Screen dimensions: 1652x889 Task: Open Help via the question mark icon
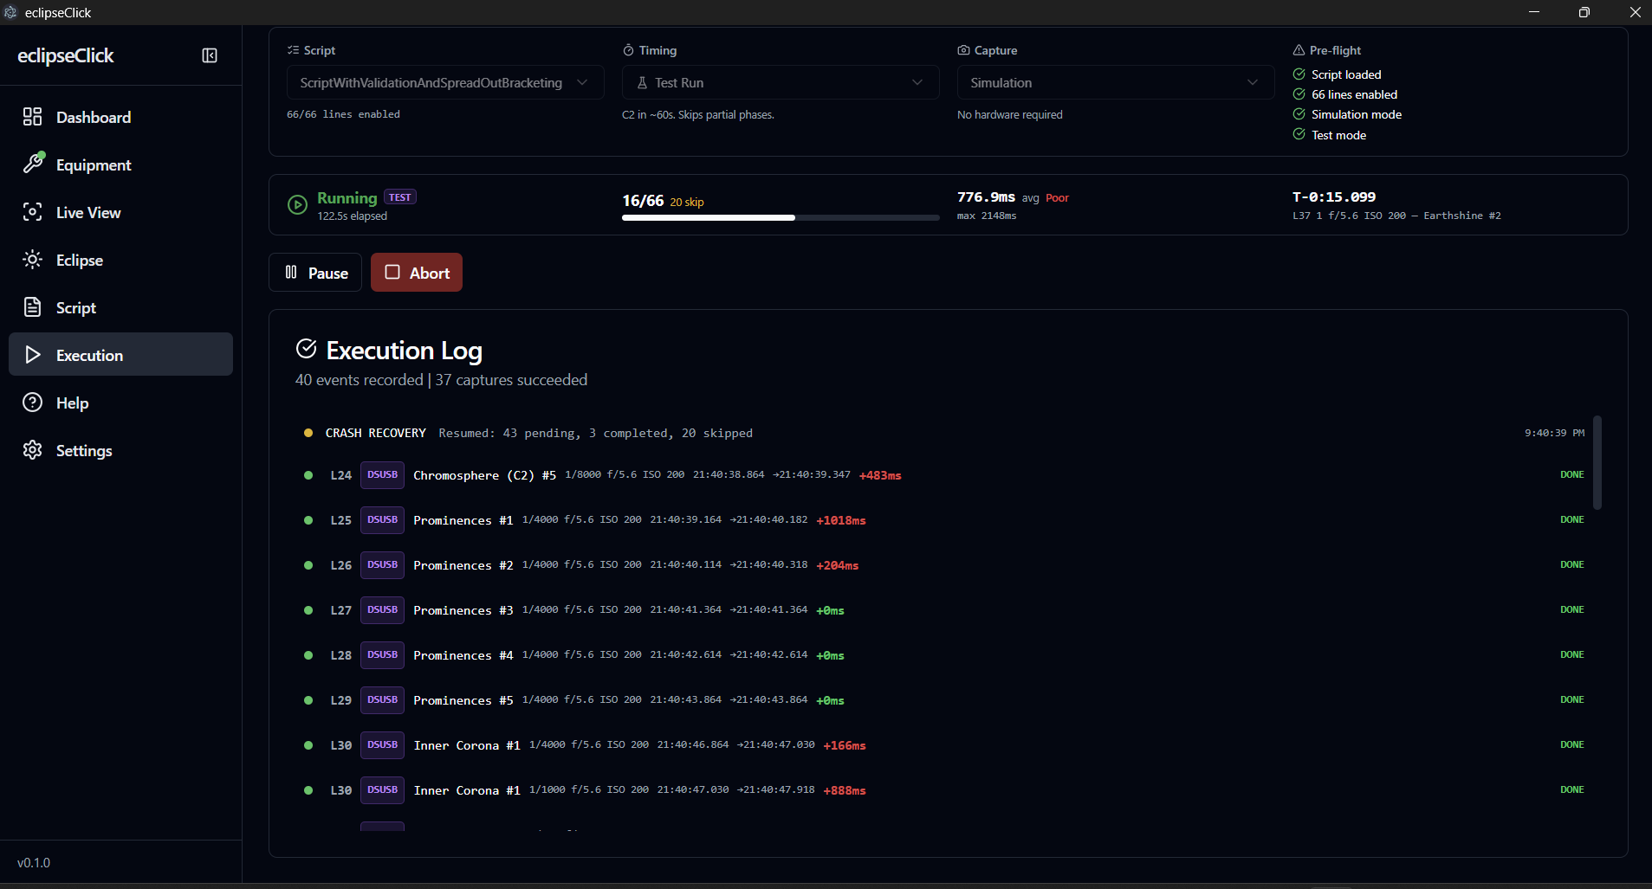pos(32,402)
